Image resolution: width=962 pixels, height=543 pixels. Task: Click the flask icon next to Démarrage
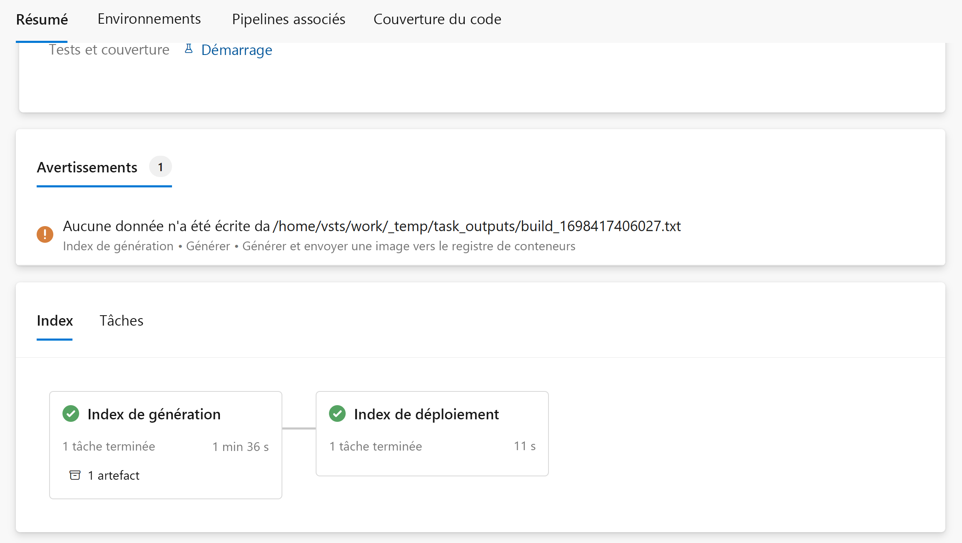click(189, 49)
